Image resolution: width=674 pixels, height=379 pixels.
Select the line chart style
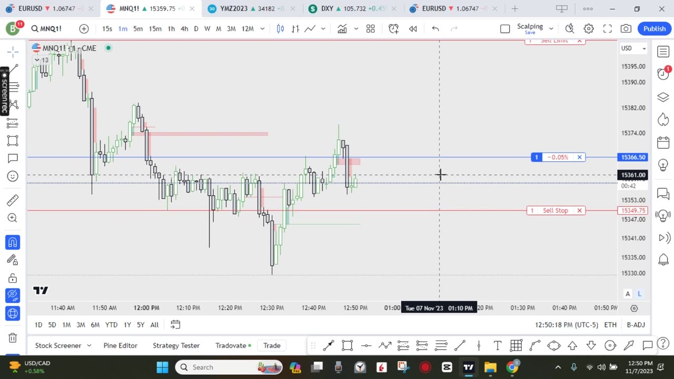(310, 29)
